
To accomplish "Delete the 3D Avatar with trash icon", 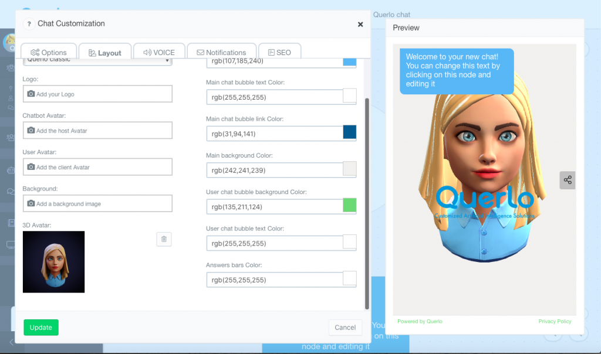I will click(x=164, y=239).
